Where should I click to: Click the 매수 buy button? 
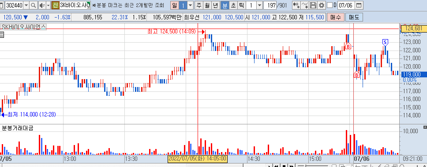click(x=335, y=17)
